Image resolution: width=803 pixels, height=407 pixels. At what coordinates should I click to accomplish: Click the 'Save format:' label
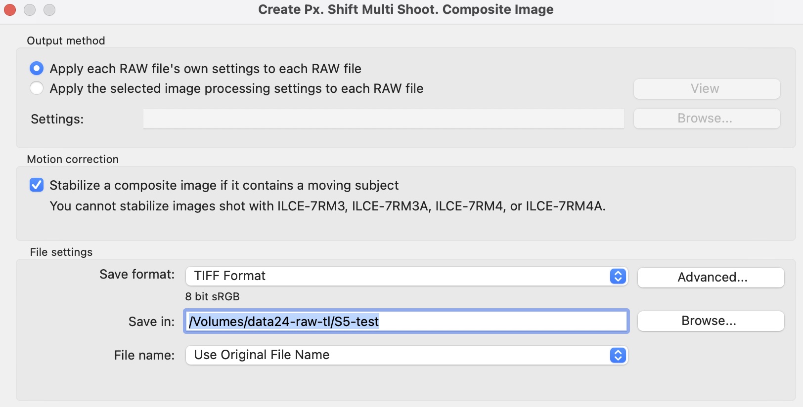[x=137, y=275]
